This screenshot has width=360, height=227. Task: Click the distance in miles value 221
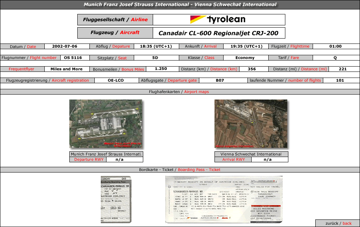pyautogui.click(x=343, y=69)
